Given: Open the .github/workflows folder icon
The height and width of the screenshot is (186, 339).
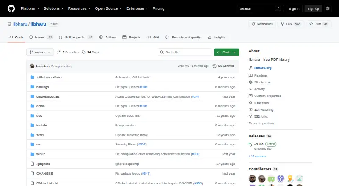Looking at the screenshot, I should tap(32, 77).
